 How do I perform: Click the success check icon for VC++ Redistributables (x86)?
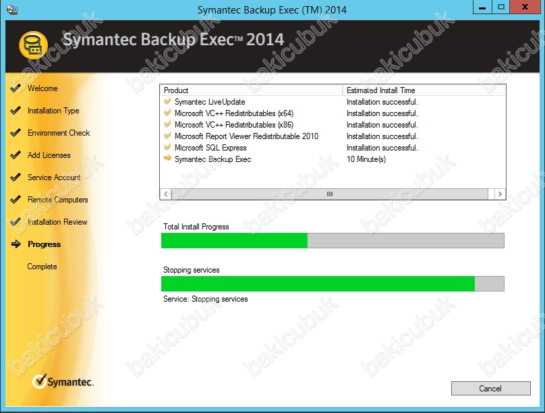pyautogui.click(x=167, y=124)
